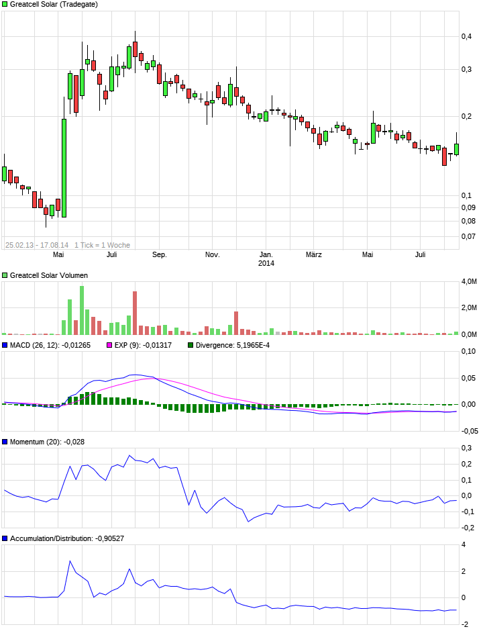
Task: Click the 0,10 MACD axis label
Action: pyautogui.click(x=468, y=351)
